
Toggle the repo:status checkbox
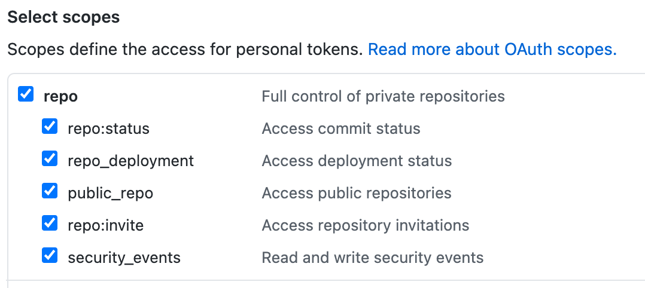coord(50,127)
